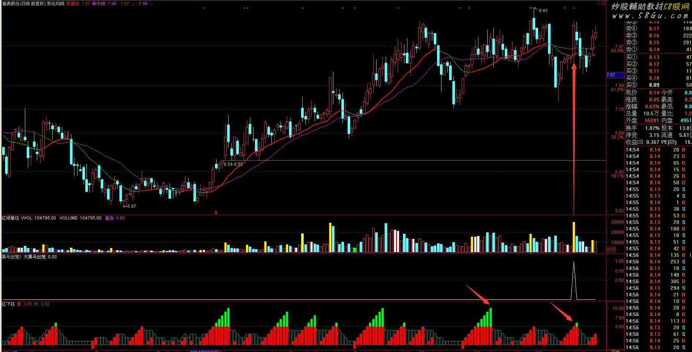Image resolution: width=692 pixels, height=352 pixels.
Task: Click the 卖② ask row label
Action: [632, 42]
